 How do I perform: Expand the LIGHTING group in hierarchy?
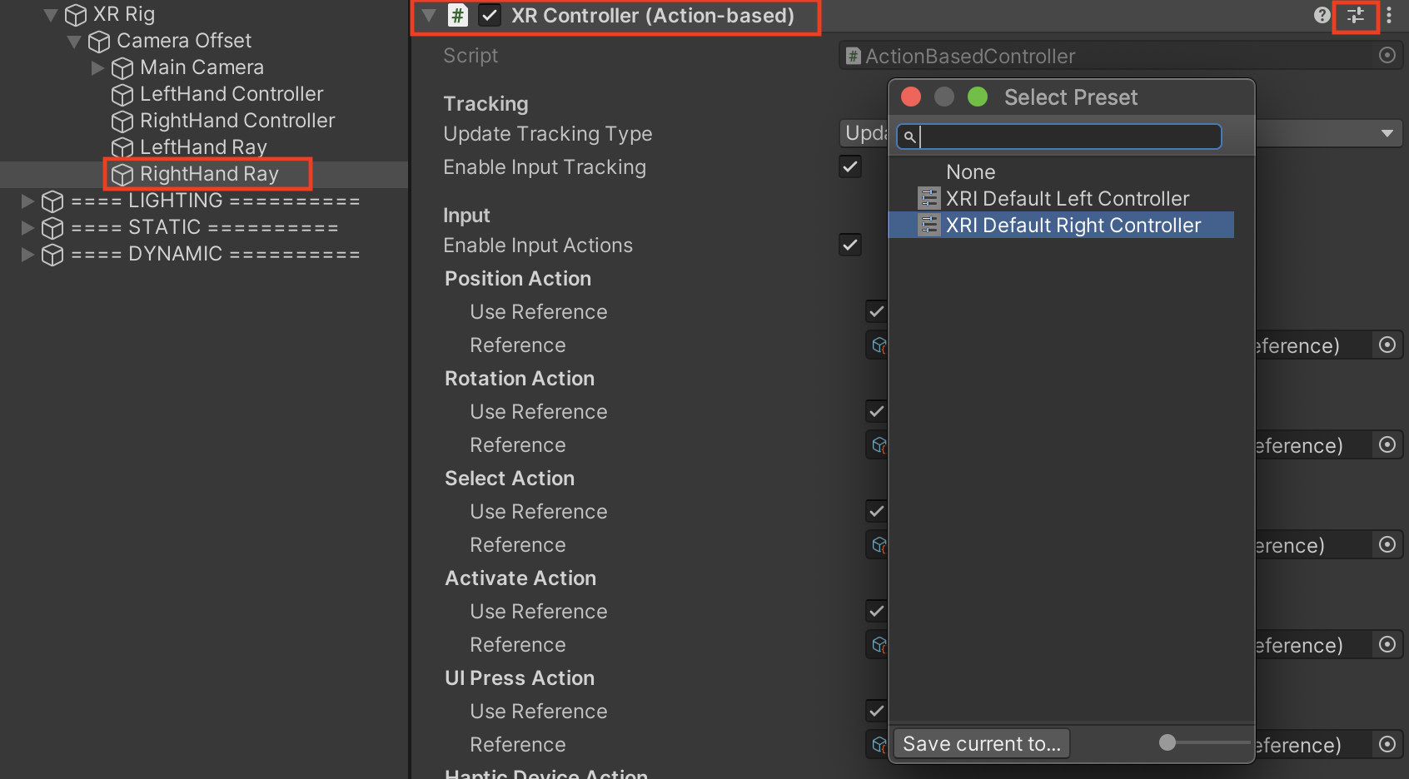[27, 201]
